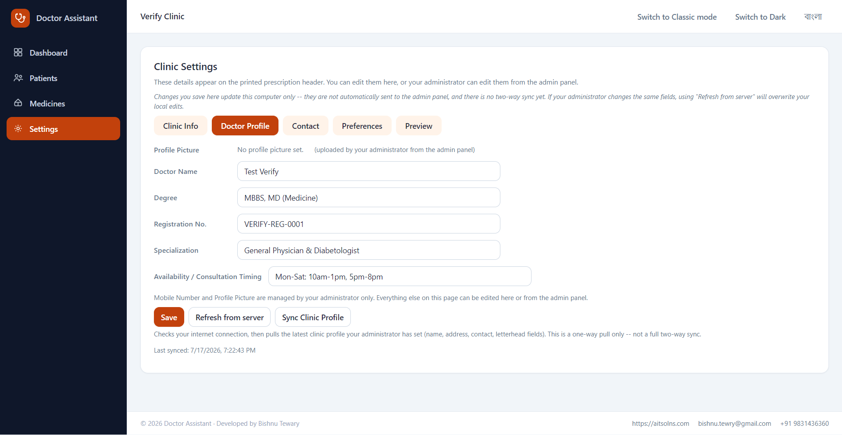The width and height of the screenshot is (842, 435).
Task: Click the Clinic Settings heading
Action: (186, 67)
